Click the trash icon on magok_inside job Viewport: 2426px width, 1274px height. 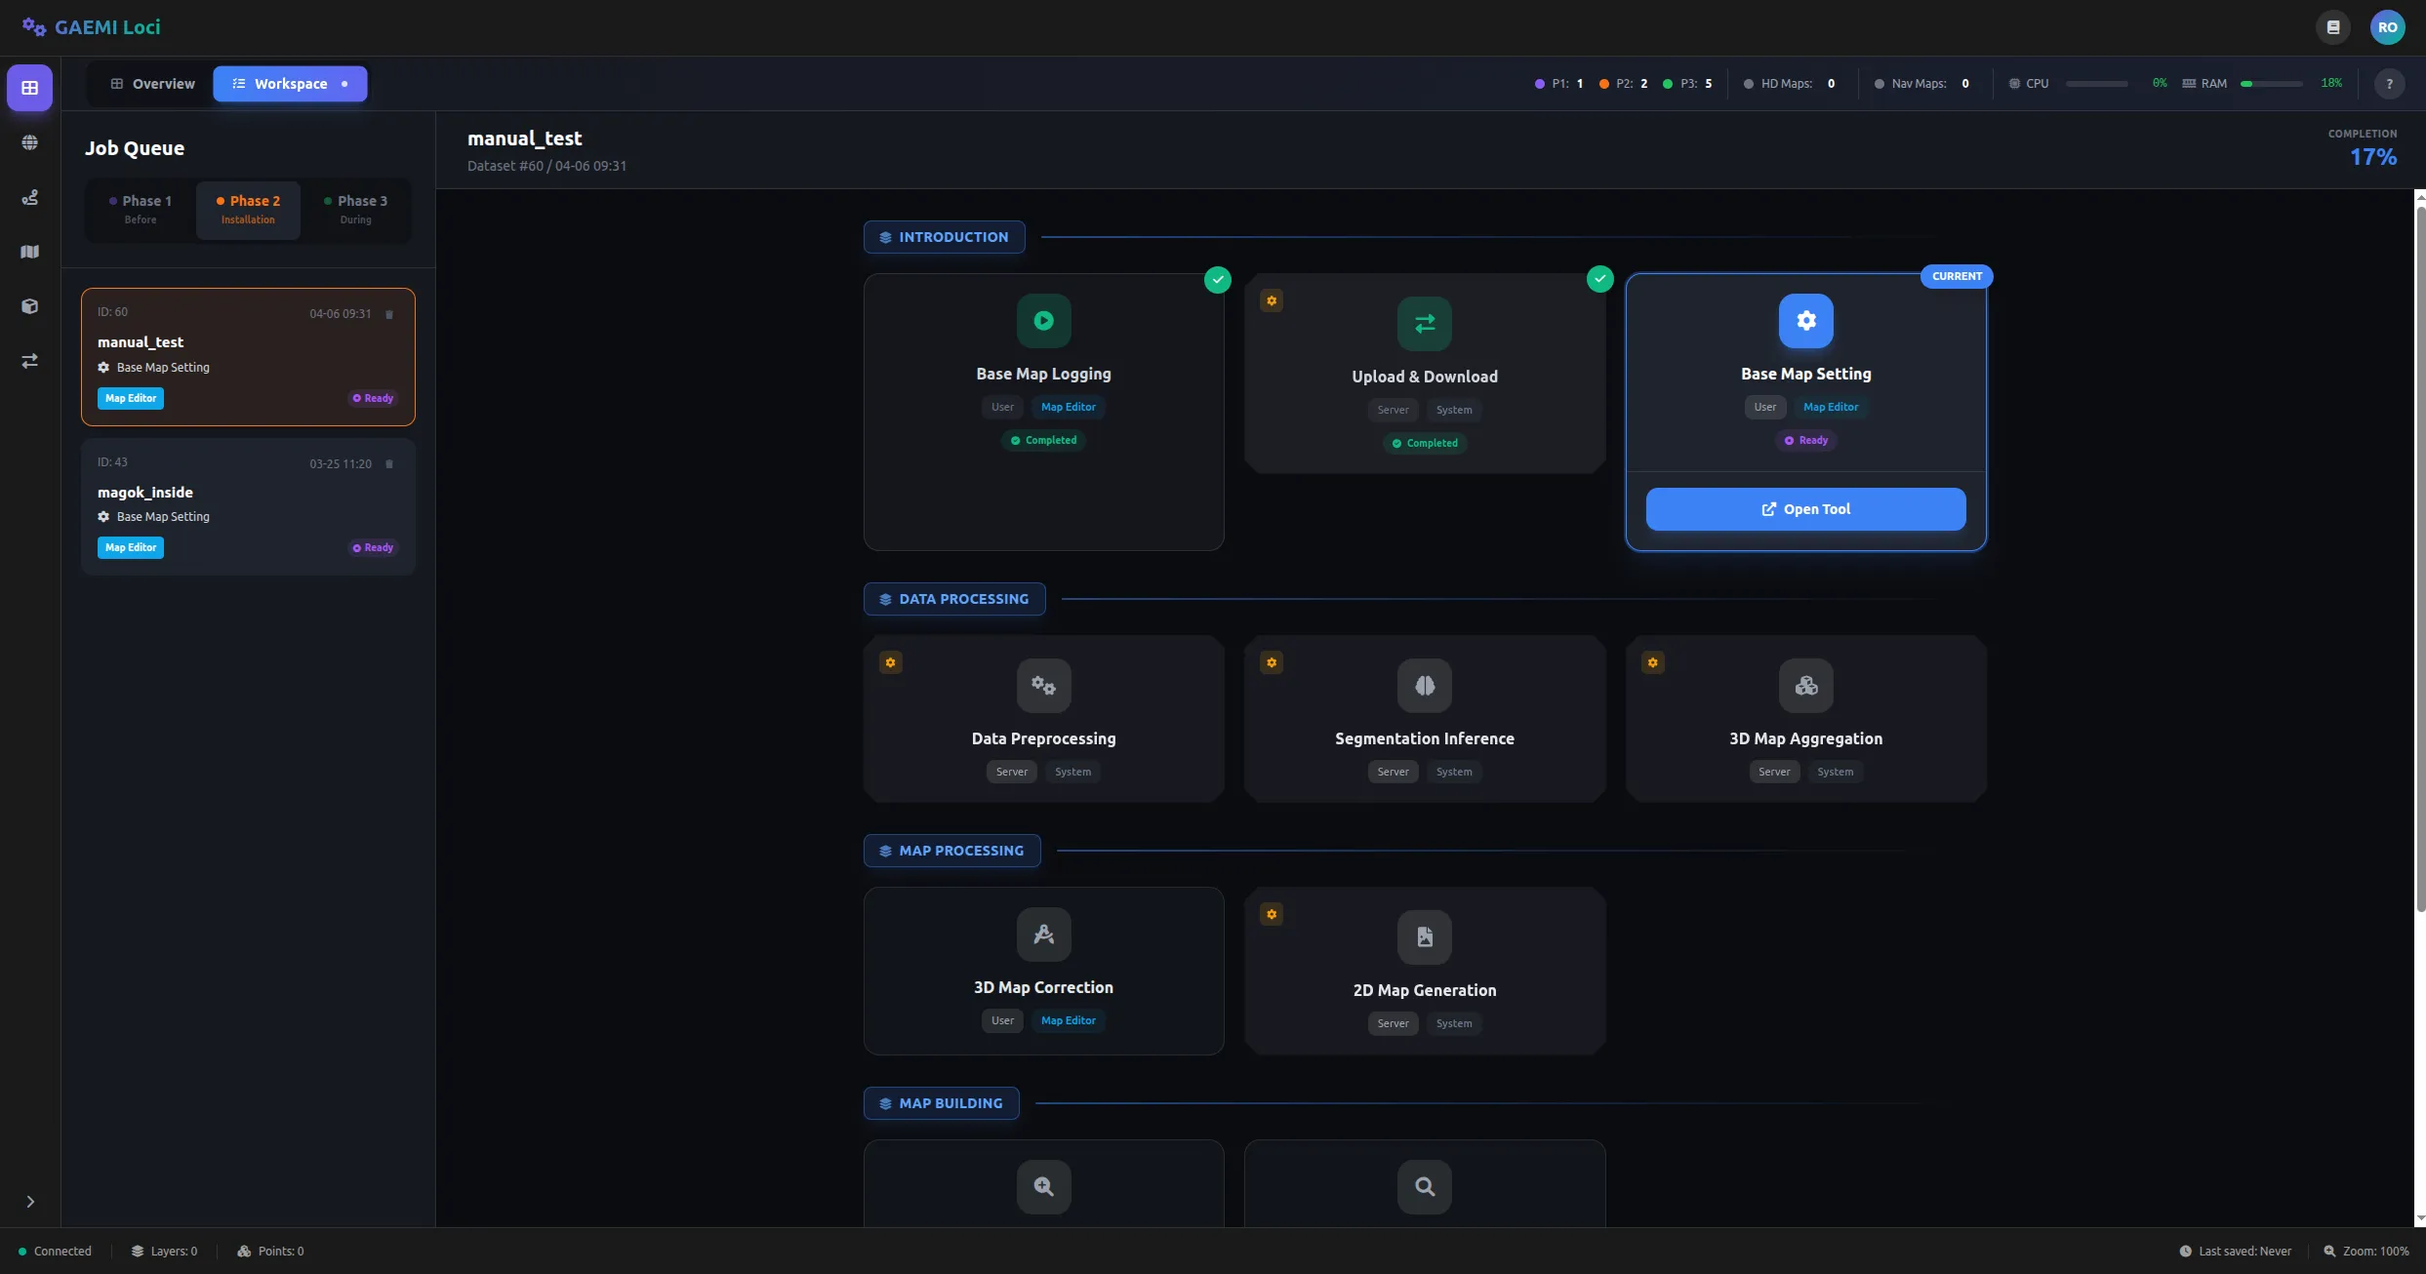(x=389, y=464)
